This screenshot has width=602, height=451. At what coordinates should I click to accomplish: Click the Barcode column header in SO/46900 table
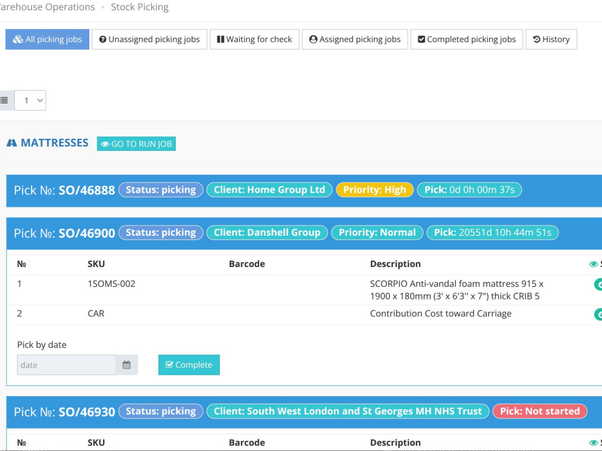(247, 264)
